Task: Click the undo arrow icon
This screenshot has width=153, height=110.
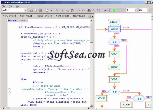Action: pyautogui.click(x=83, y=10)
